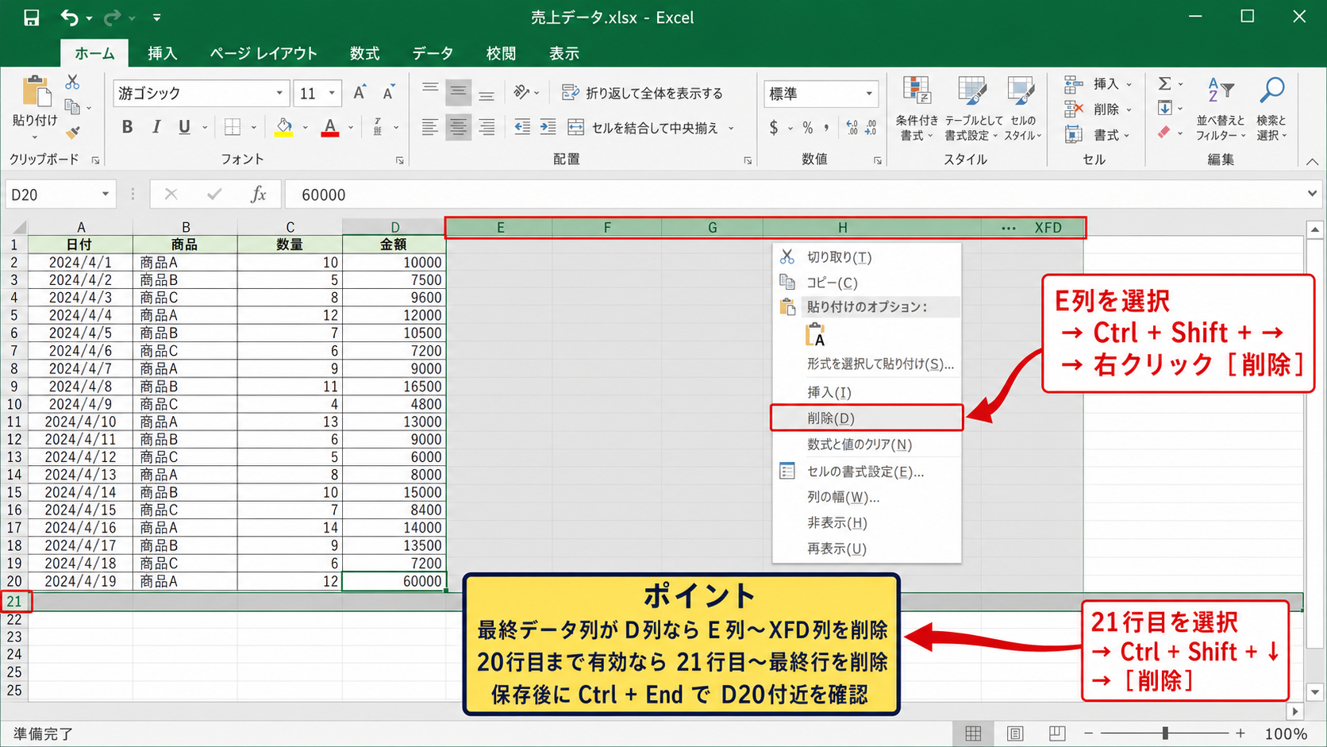Apply comma style number format
The image size is (1327, 747).
click(826, 127)
